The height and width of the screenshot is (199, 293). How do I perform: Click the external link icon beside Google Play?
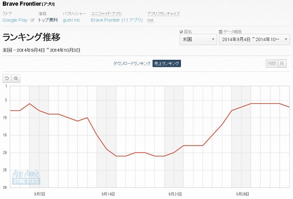[32, 20]
